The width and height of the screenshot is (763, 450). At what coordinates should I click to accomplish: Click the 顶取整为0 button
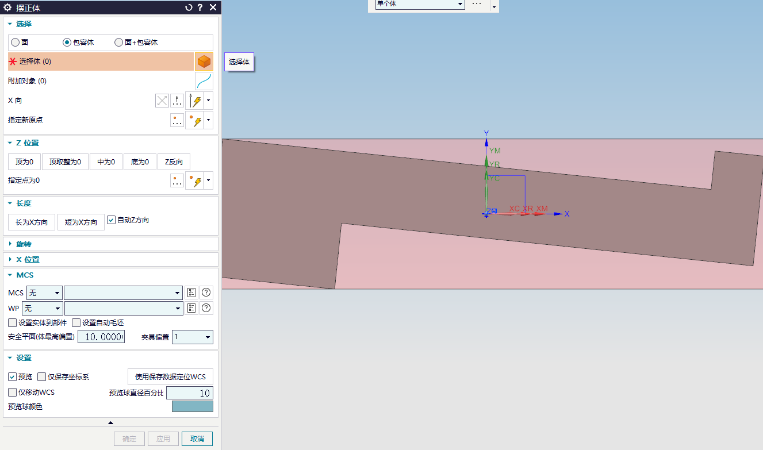click(x=65, y=162)
